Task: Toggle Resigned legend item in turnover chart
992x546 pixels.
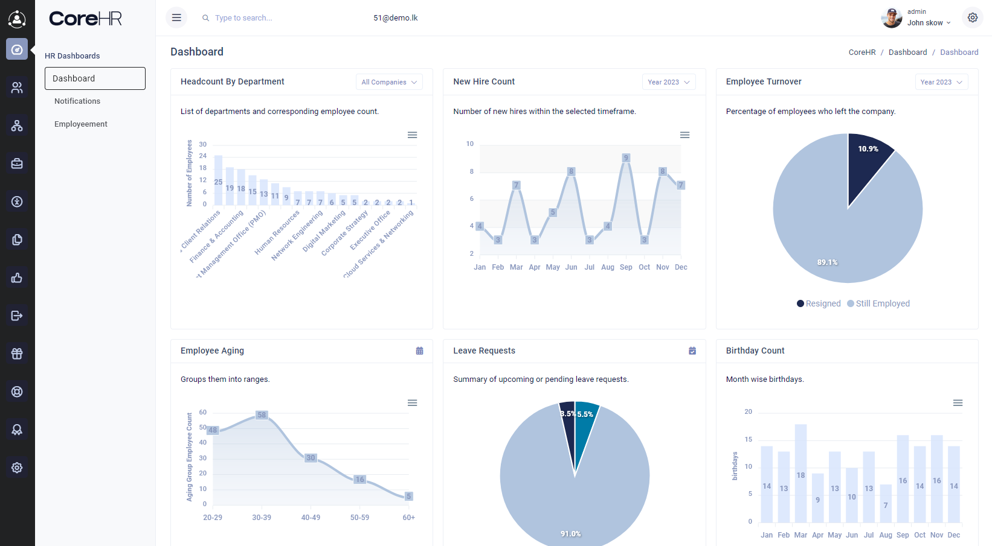Action: pos(819,303)
